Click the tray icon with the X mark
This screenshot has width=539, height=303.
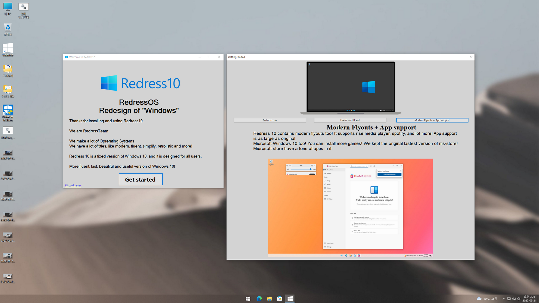[x=519, y=299]
